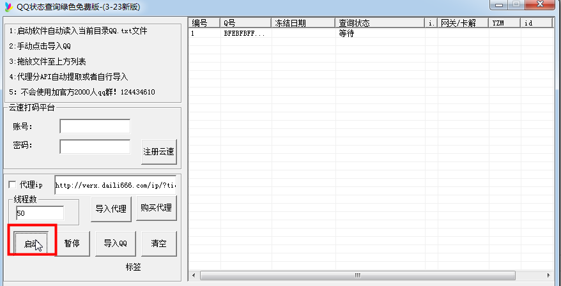Close the QQ状态查询 window
This screenshot has width=561, height=286.
click(541, 4)
